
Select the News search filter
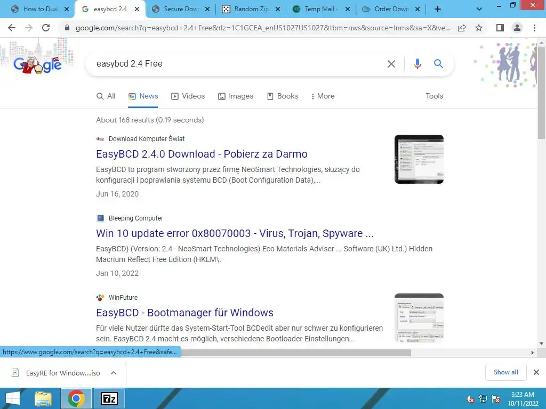tap(143, 96)
